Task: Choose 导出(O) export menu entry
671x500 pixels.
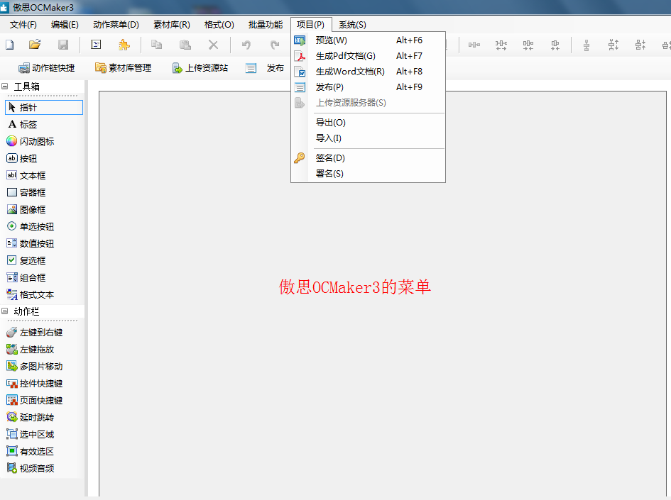Action: point(368,123)
